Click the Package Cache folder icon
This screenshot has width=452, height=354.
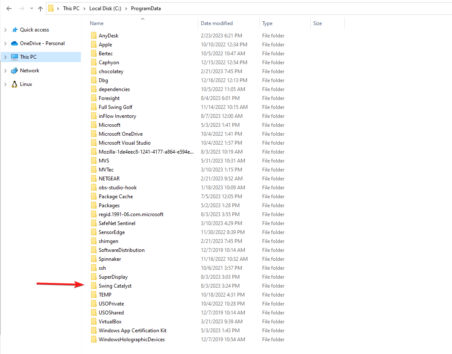tap(94, 196)
